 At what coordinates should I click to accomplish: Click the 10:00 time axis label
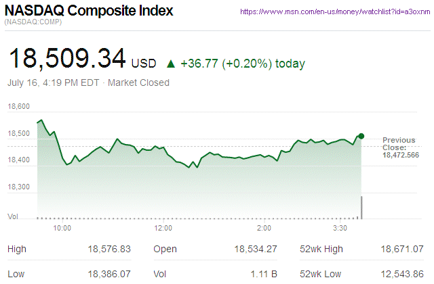pyautogui.click(x=62, y=228)
